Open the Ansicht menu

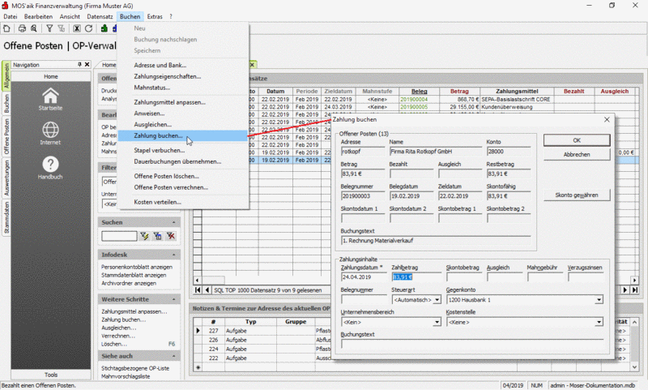(x=70, y=16)
